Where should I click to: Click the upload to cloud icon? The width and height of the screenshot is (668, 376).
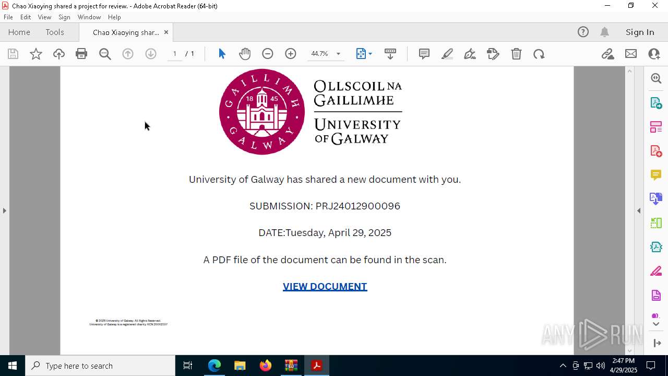point(59,54)
